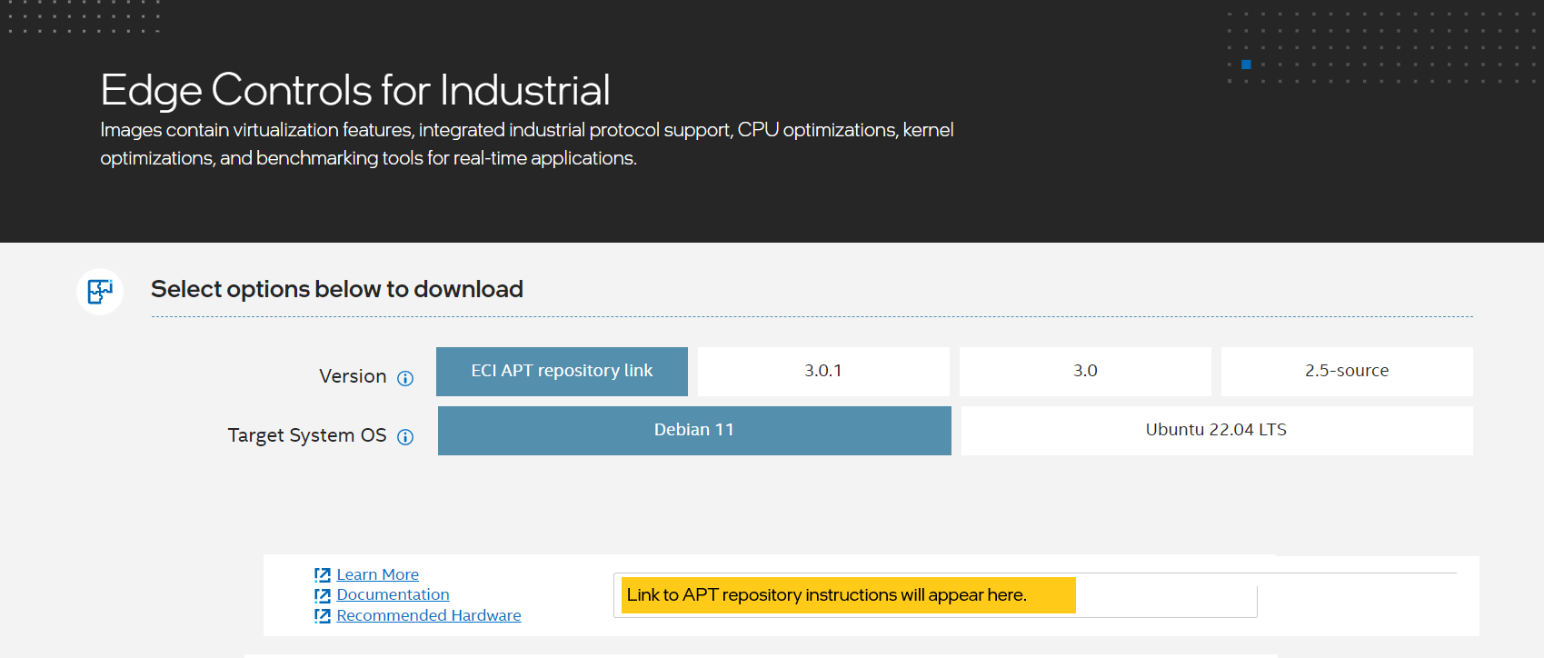Image resolution: width=1544 pixels, height=658 pixels.
Task: Open the Recommended Hardware link
Action: pos(429,615)
